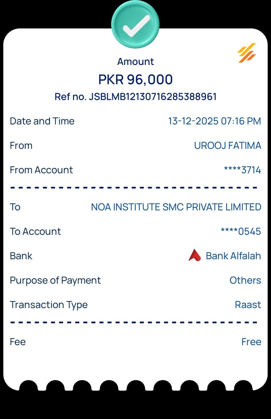Select the Bank Alfalah name text

tap(233, 256)
